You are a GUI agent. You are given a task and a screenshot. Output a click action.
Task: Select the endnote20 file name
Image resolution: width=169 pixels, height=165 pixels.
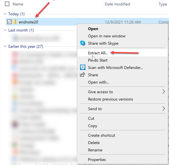[x=29, y=22]
